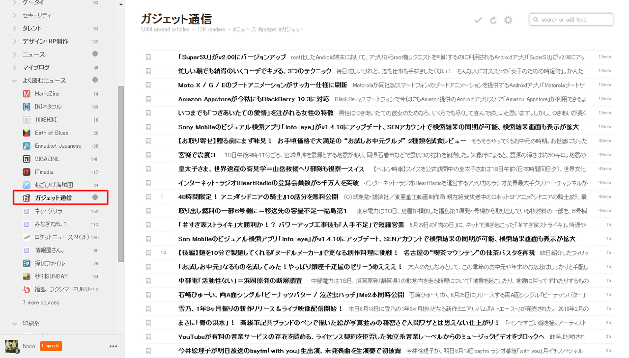
Task: Open article ＃すき家ストライキ 大勝利か
Action: tap(291, 225)
